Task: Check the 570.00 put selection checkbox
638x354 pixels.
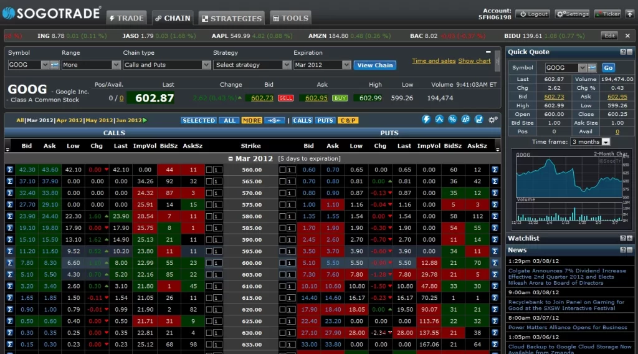Action: pyautogui.click(x=282, y=193)
